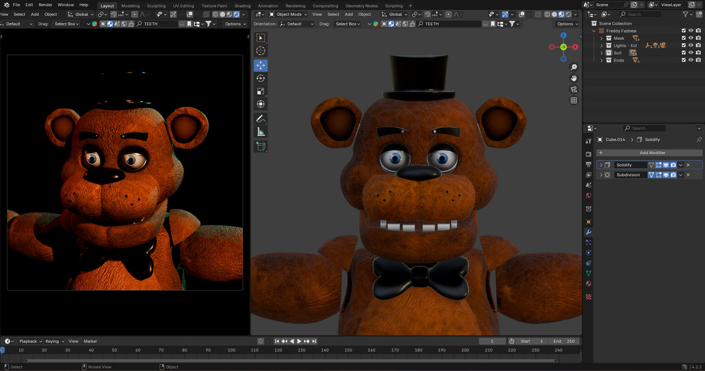Select the Move tool

261,65
